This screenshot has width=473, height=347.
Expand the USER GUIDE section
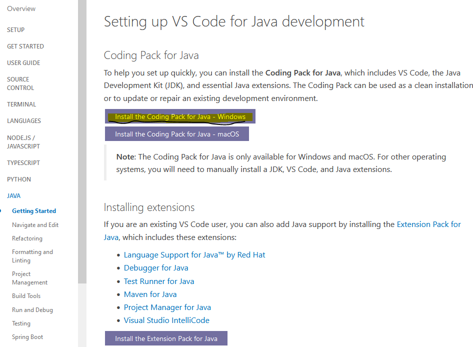click(x=23, y=63)
